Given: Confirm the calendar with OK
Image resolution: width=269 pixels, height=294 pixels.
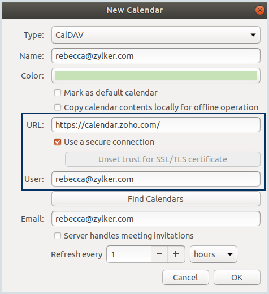Looking at the screenshot, I should click(237, 278).
